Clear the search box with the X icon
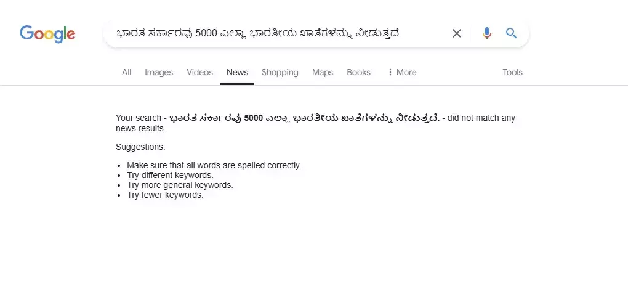The height and width of the screenshot is (289, 628). tap(457, 33)
